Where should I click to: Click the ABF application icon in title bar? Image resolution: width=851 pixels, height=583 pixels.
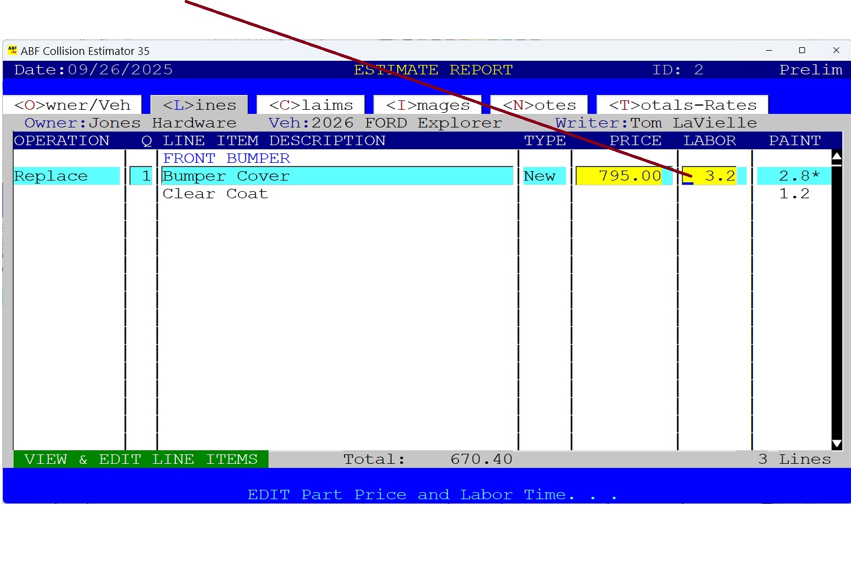click(13, 50)
